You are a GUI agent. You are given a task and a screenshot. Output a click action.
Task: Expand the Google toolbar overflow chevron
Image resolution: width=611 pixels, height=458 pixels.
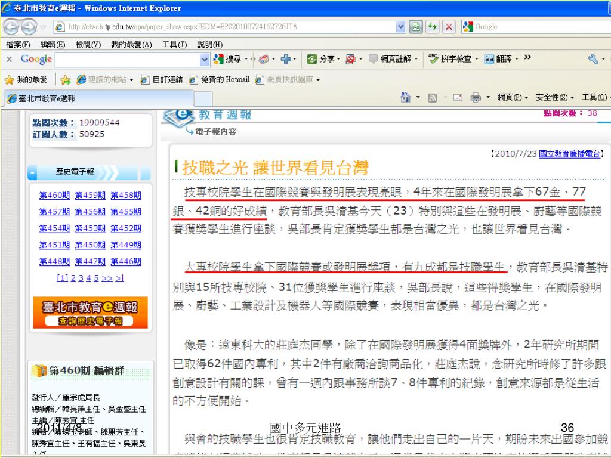coord(527,57)
